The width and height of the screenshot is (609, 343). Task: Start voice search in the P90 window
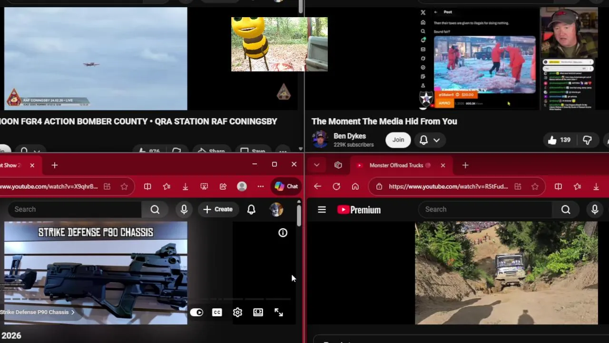(x=184, y=209)
